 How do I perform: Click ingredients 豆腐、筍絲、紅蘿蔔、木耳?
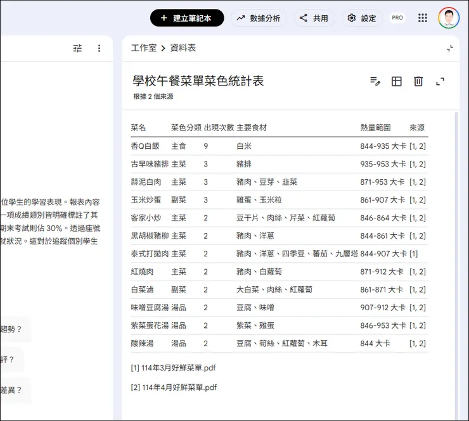[x=282, y=343]
